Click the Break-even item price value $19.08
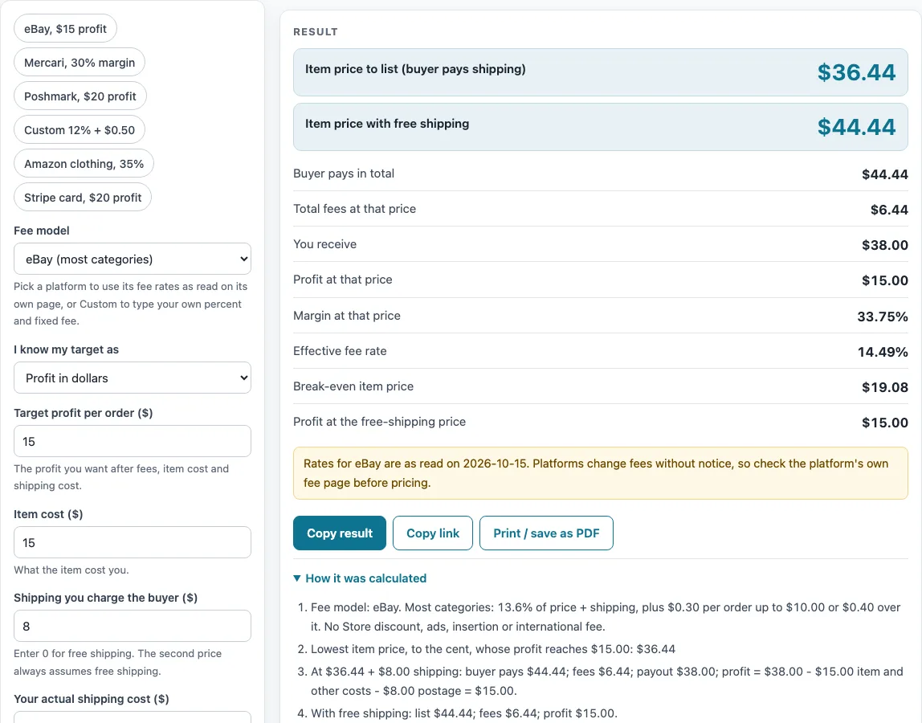 click(885, 387)
